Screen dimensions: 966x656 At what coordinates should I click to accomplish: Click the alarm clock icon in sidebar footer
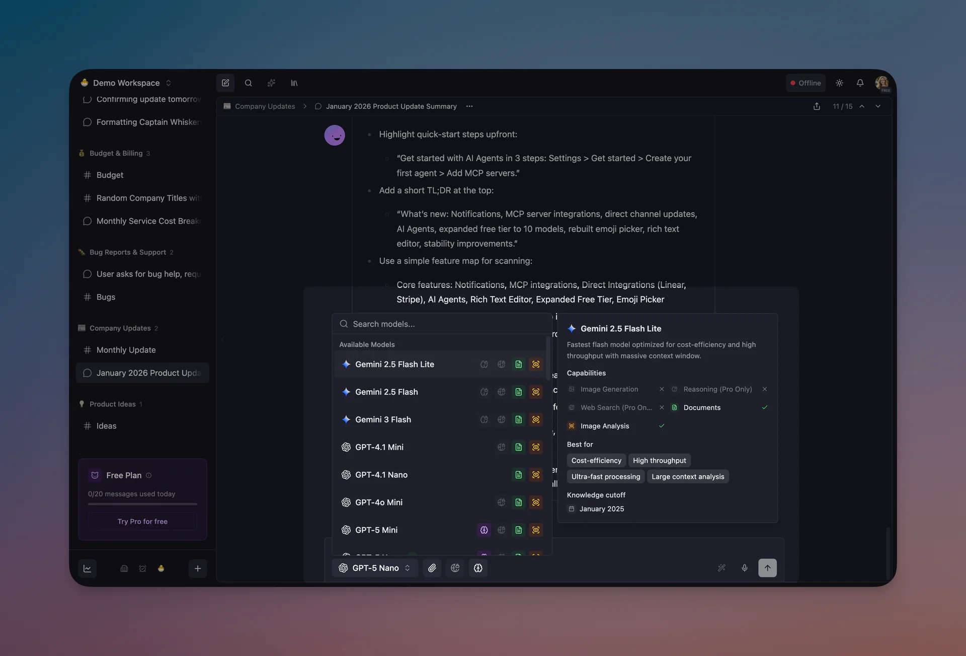tap(143, 568)
